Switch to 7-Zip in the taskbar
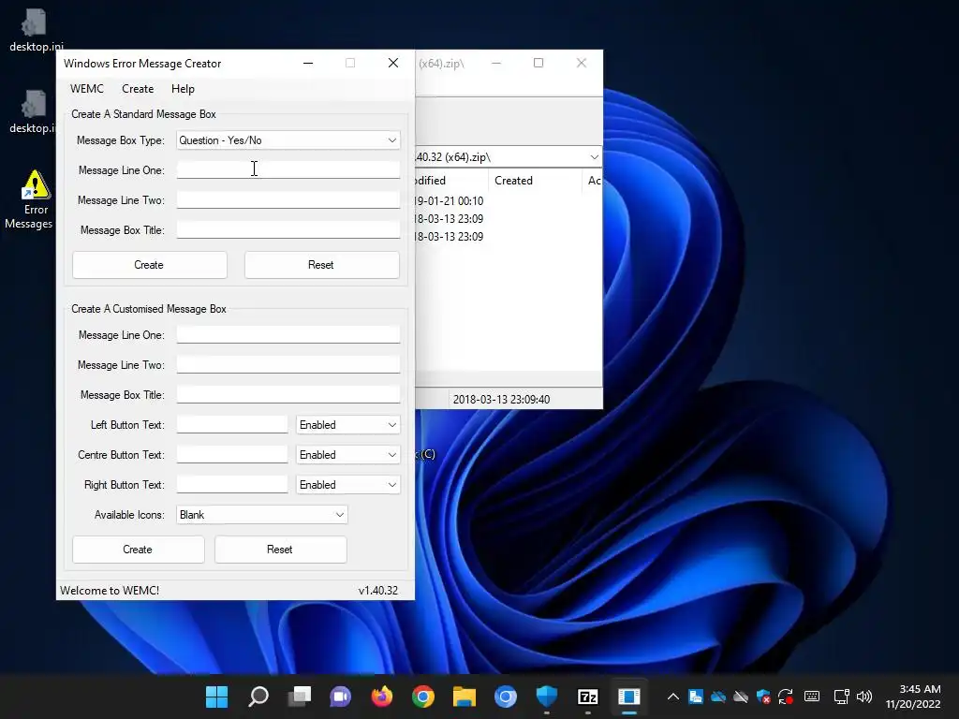959x719 pixels. click(588, 697)
